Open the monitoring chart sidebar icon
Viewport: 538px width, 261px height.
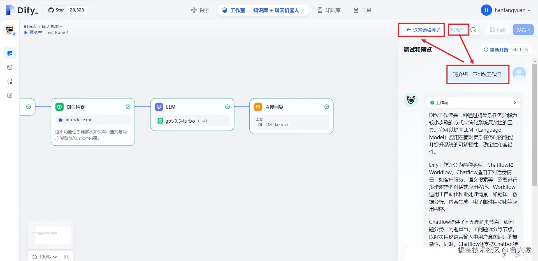click(10, 95)
